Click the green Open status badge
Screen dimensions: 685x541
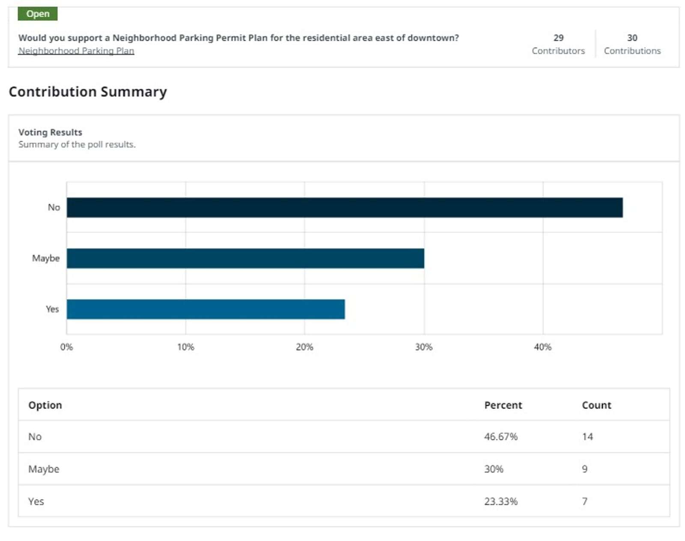click(x=38, y=14)
